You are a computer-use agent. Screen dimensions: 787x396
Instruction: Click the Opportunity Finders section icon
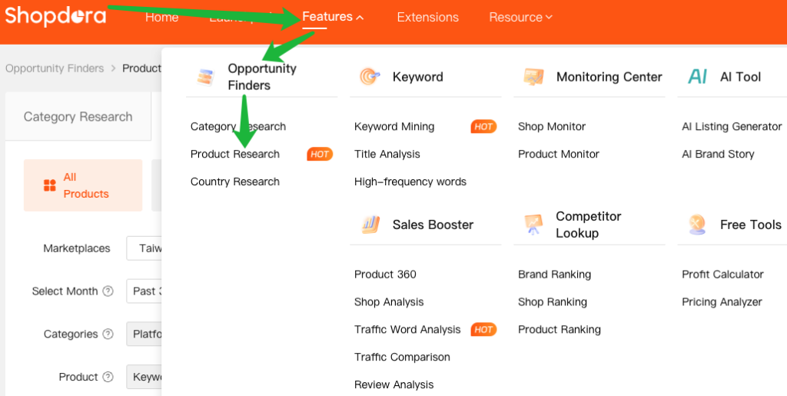(204, 77)
